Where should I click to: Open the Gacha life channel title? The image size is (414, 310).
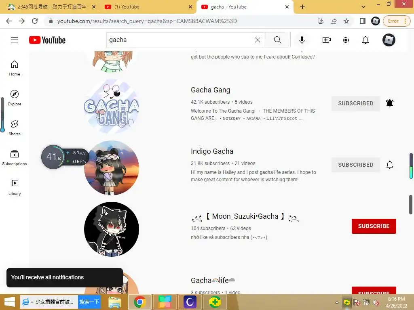pyautogui.click(x=213, y=280)
